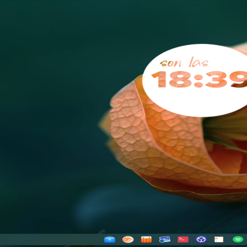Open the blue gear system settings icon
This screenshot has height=247, width=247.
[x=201, y=240]
